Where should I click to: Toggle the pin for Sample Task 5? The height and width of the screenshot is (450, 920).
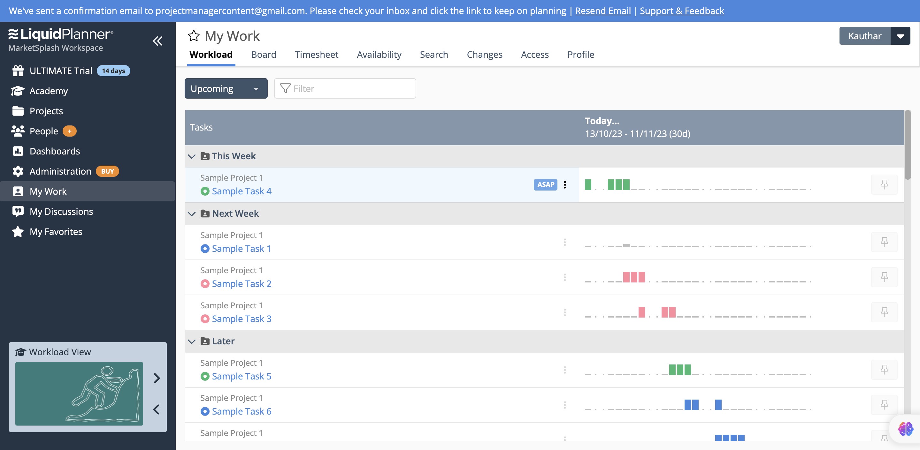(884, 369)
